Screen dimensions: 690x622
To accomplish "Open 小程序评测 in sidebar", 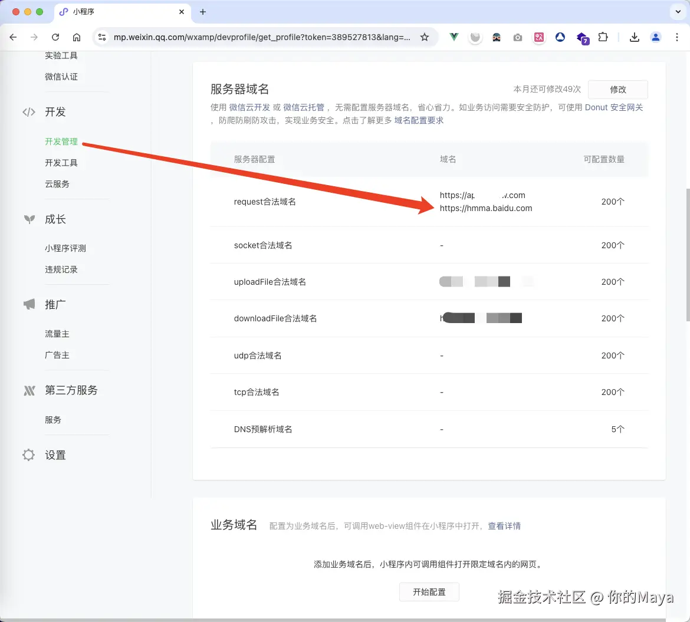I will tap(65, 248).
